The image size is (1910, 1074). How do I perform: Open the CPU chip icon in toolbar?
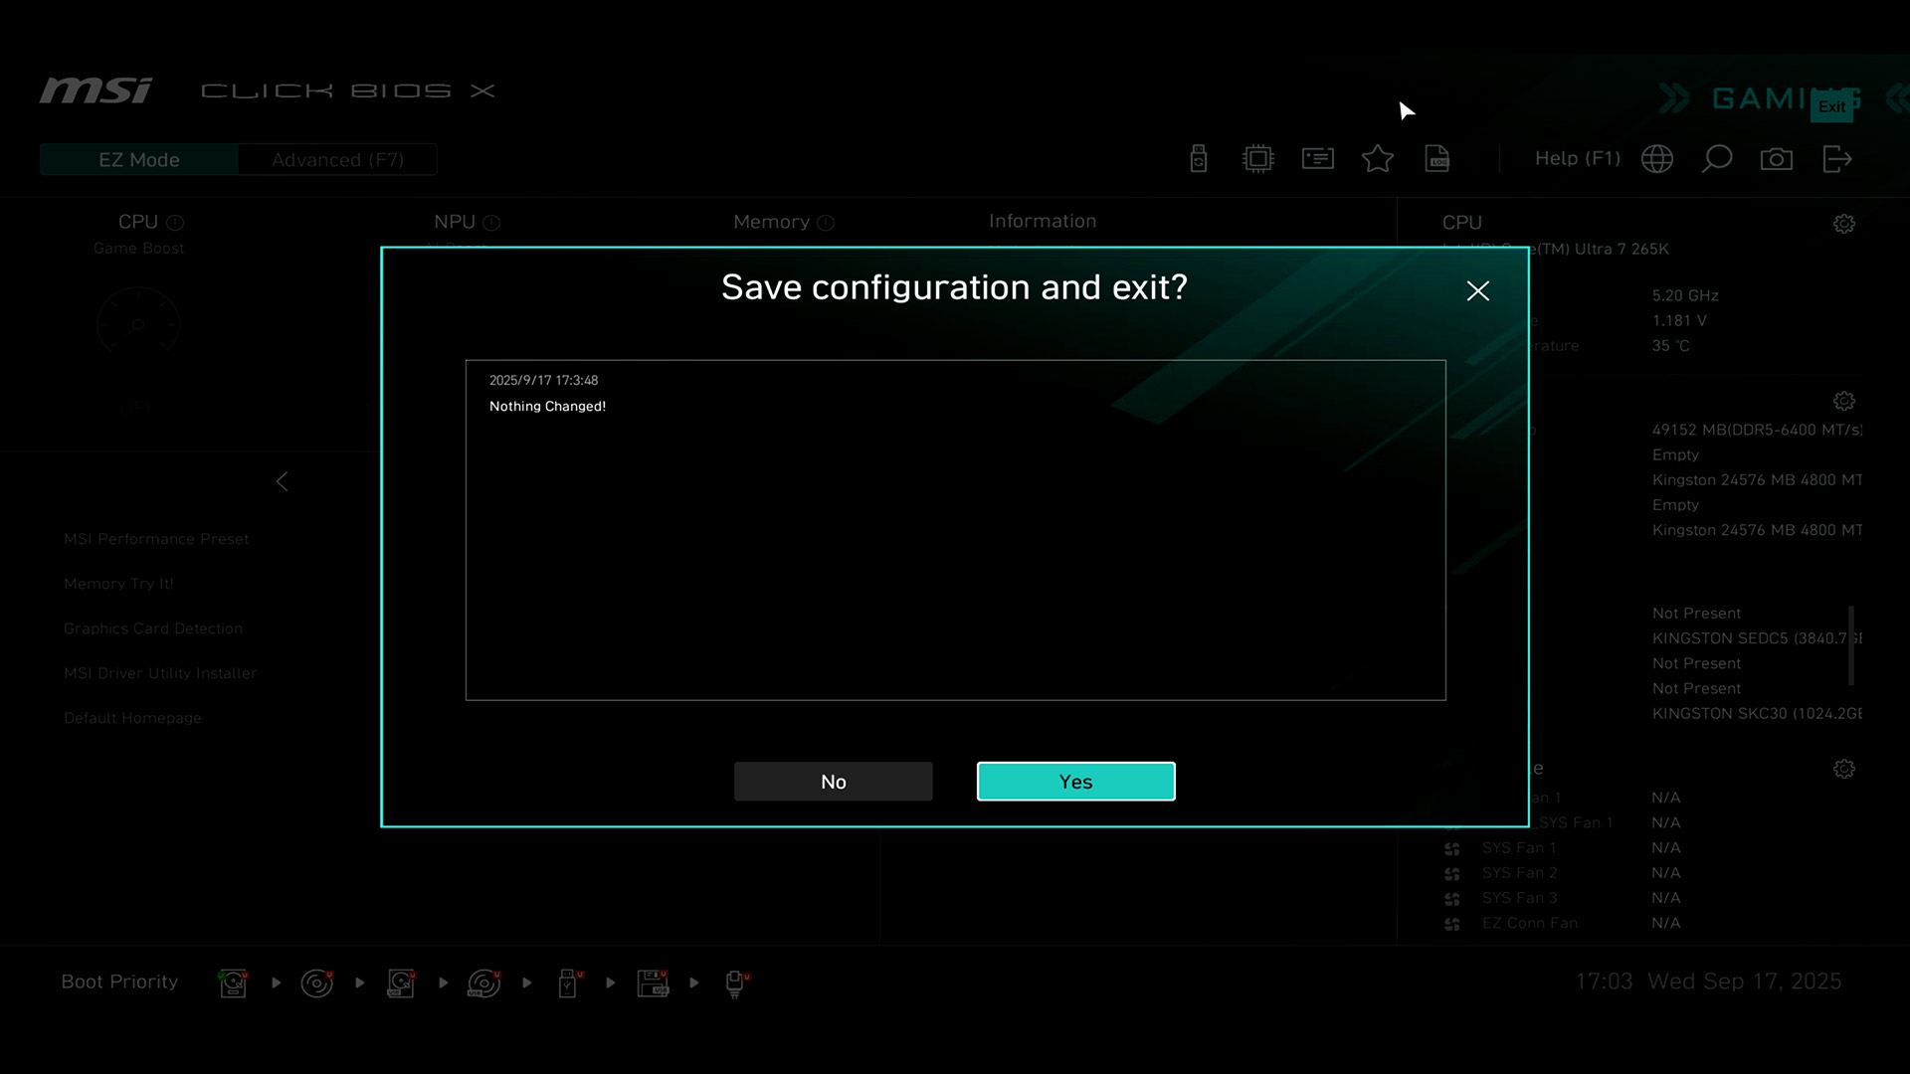[x=1258, y=159]
